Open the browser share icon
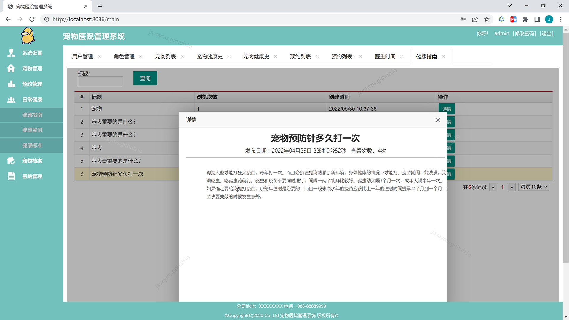 coord(475,19)
